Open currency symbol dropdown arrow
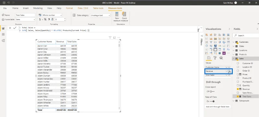Image resolution: width=259 pixels, height=117 pixels. point(42,19)
